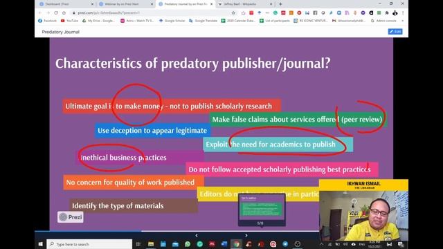
Task: Open Astro Watch TV bookmark
Action: (137, 21)
